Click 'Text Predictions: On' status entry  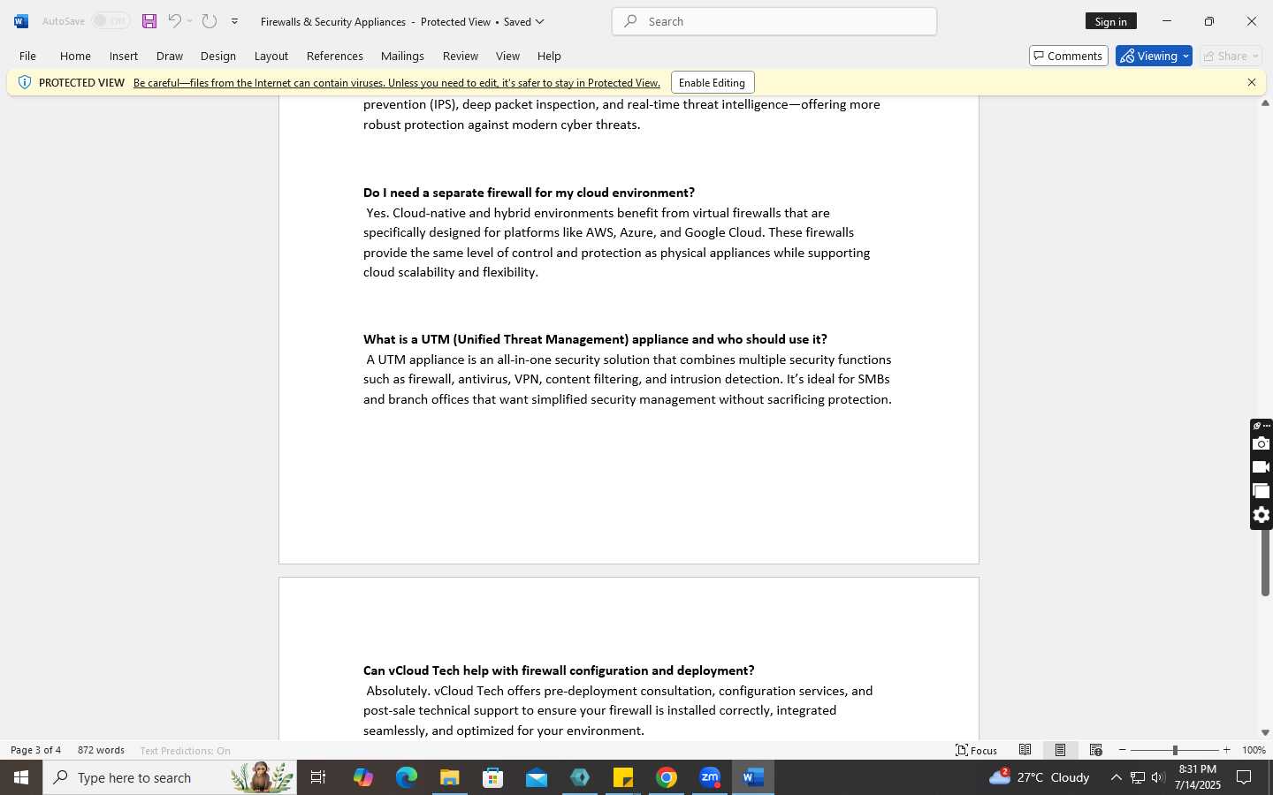click(185, 750)
